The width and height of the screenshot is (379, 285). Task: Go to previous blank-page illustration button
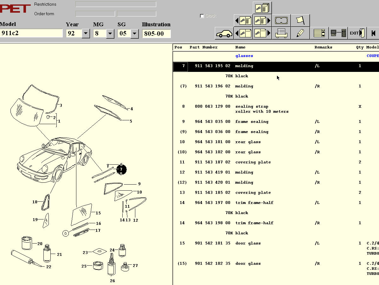coord(243,33)
